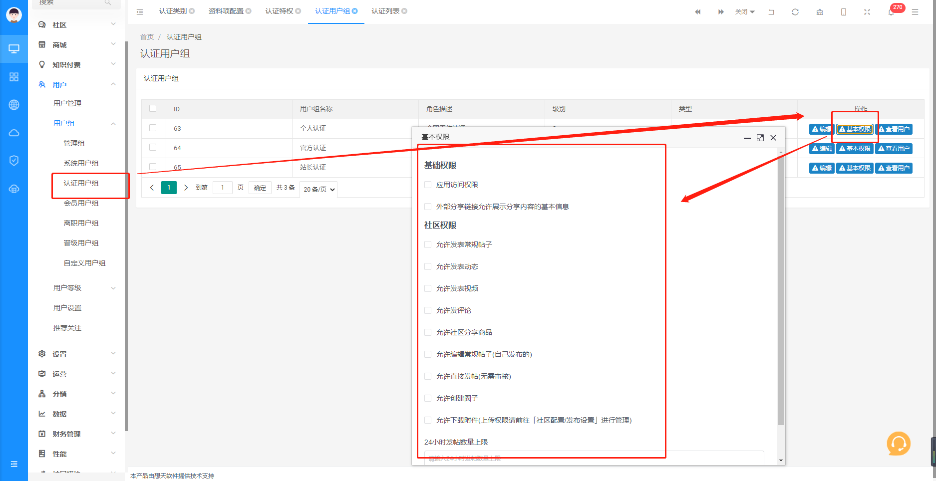Open the four-squares apps grid icon
The width and height of the screenshot is (936, 481).
pyautogui.click(x=14, y=77)
